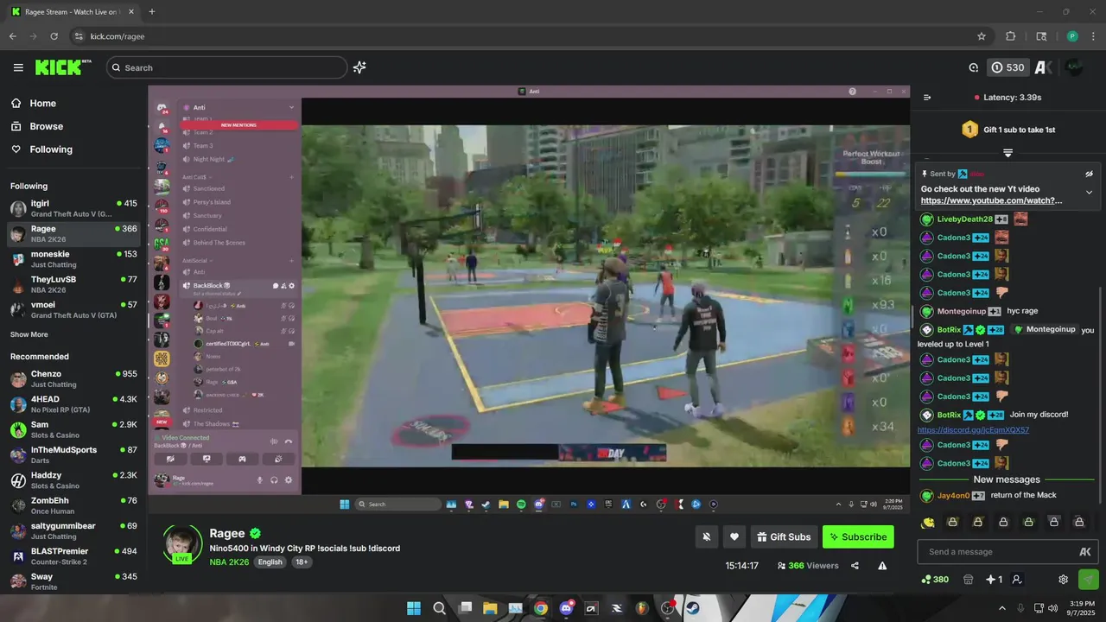Select Ragee channel in Following list

[73, 234]
